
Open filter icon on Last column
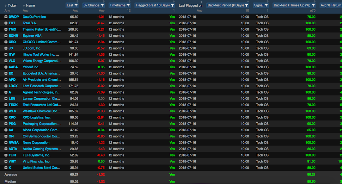[76, 5]
